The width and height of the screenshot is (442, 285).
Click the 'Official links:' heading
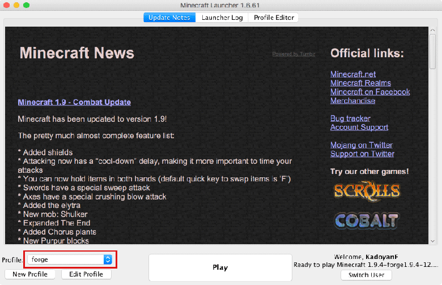[367, 53]
